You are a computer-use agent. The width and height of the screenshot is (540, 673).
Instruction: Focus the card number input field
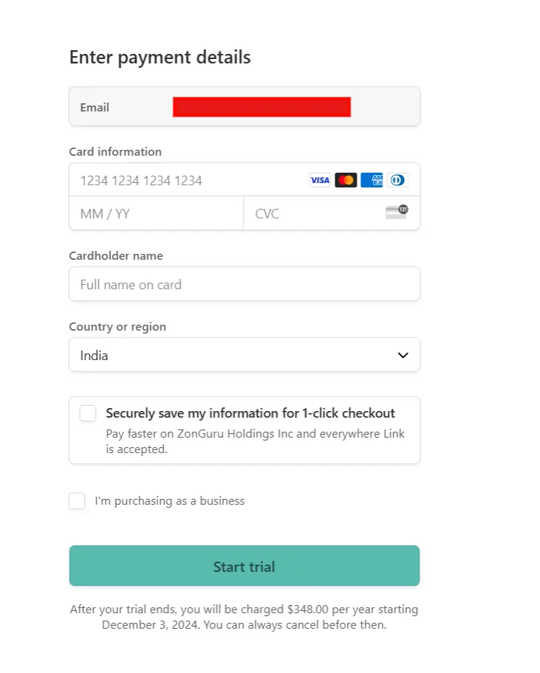pos(185,180)
